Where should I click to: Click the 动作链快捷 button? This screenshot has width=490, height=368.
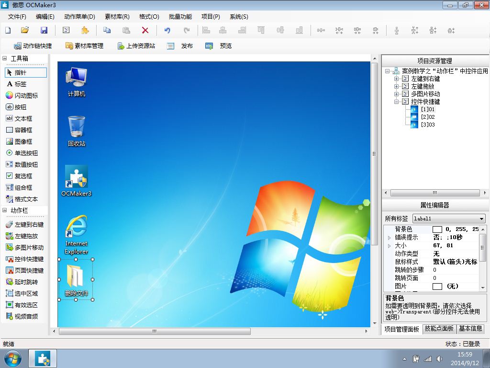point(33,46)
